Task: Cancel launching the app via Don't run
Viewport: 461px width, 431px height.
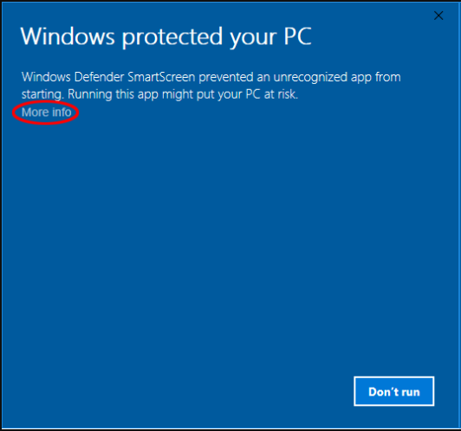Action: [394, 391]
